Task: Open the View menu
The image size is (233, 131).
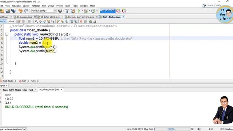Action: click(8, 6)
